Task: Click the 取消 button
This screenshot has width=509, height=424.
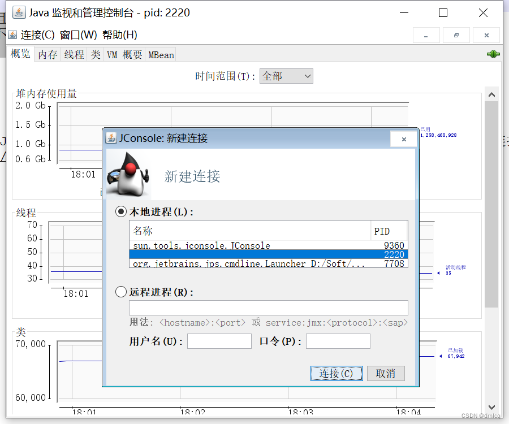Action: [386, 373]
